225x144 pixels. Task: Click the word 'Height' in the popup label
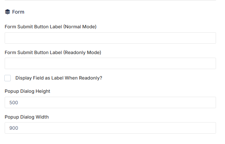[x=43, y=91]
